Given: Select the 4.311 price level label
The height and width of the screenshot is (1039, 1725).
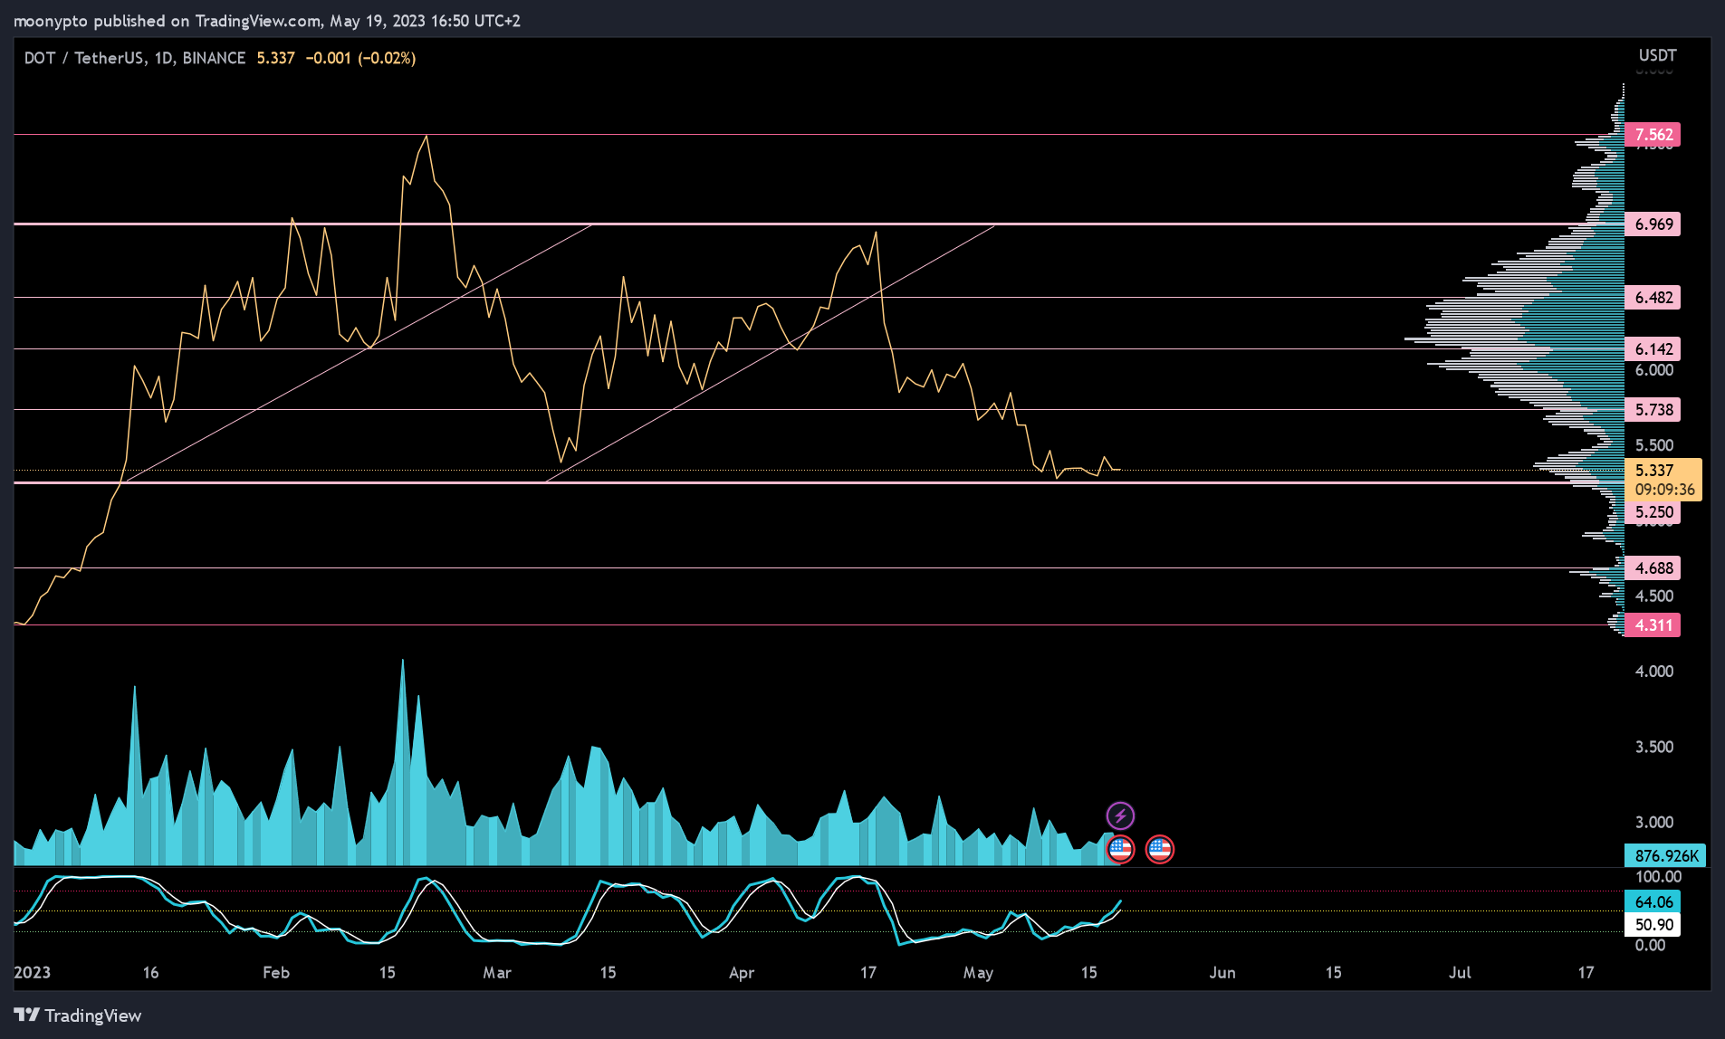Looking at the screenshot, I should (x=1653, y=625).
